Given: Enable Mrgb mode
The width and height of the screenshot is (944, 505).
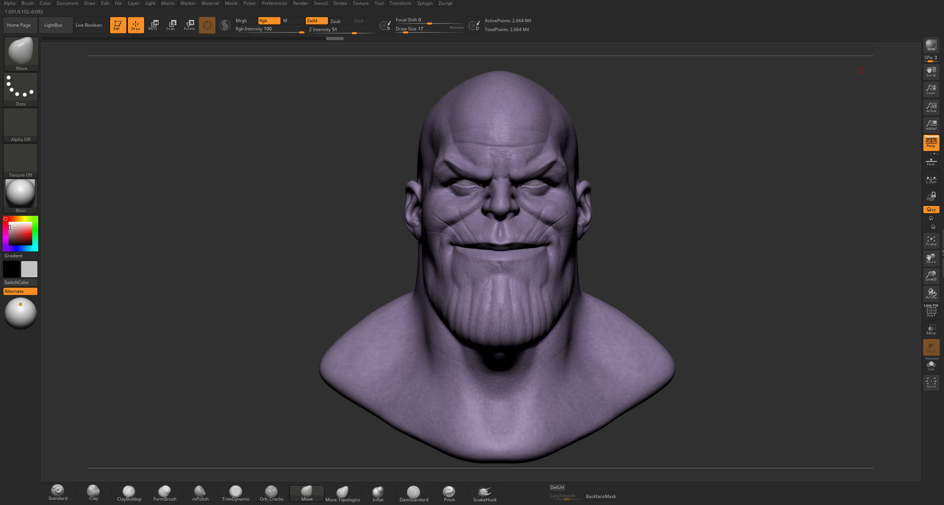Looking at the screenshot, I should click(x=246, y=21).
